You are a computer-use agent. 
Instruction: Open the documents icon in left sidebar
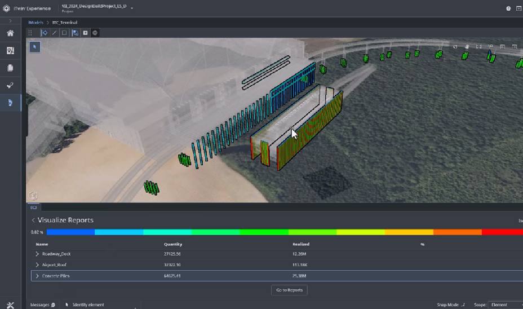click(x=10, y=68)
